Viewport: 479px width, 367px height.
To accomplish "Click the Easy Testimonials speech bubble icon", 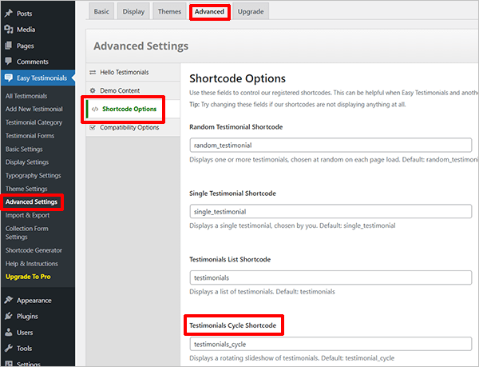I will [9, 78].
